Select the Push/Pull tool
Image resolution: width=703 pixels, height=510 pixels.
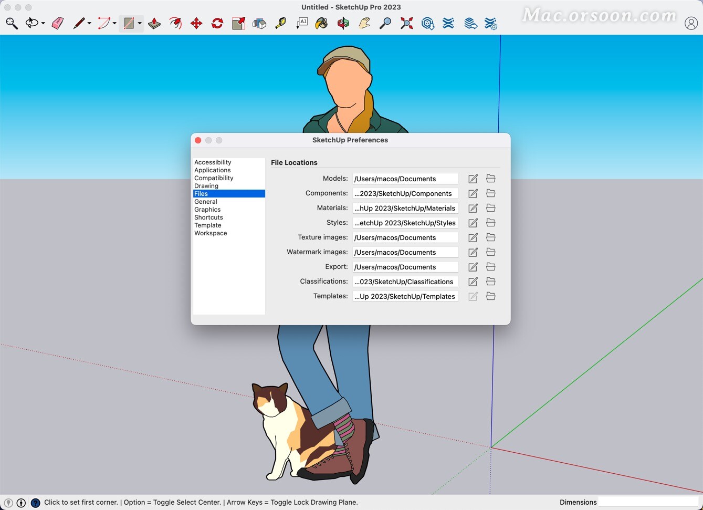pyautogui.click(x=154, y=23)
